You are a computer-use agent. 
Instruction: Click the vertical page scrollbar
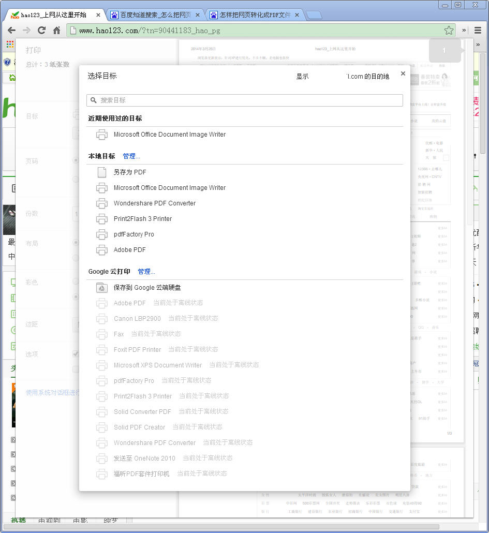483,103
